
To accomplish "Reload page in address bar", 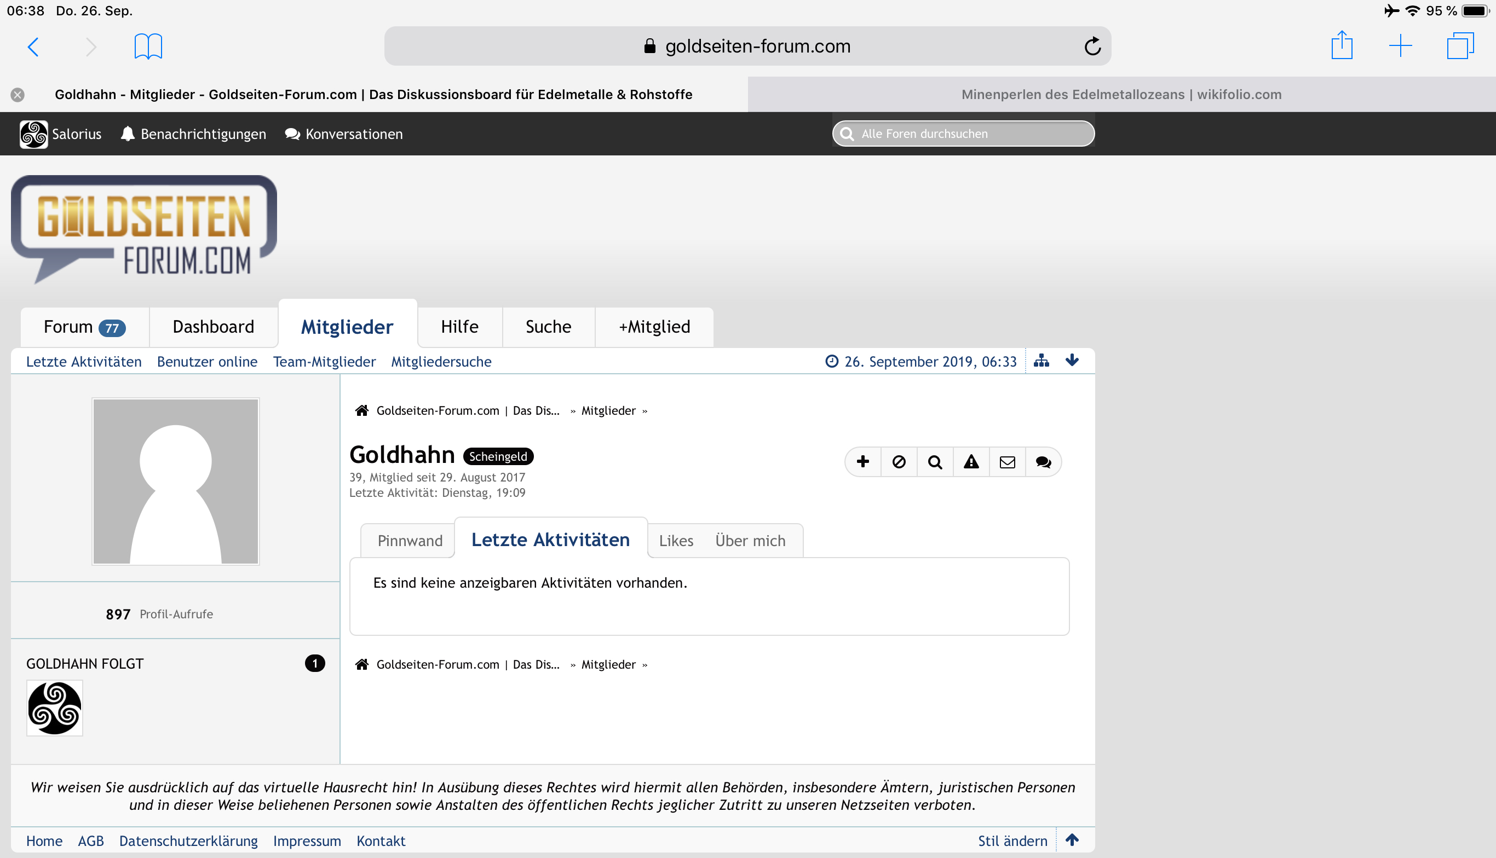I will pyautogui.click(x=1092, y=46).
